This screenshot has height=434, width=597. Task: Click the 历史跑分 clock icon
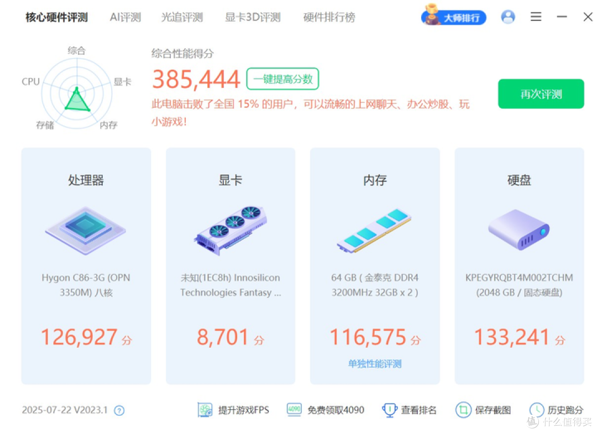click(x=536, y=410)
